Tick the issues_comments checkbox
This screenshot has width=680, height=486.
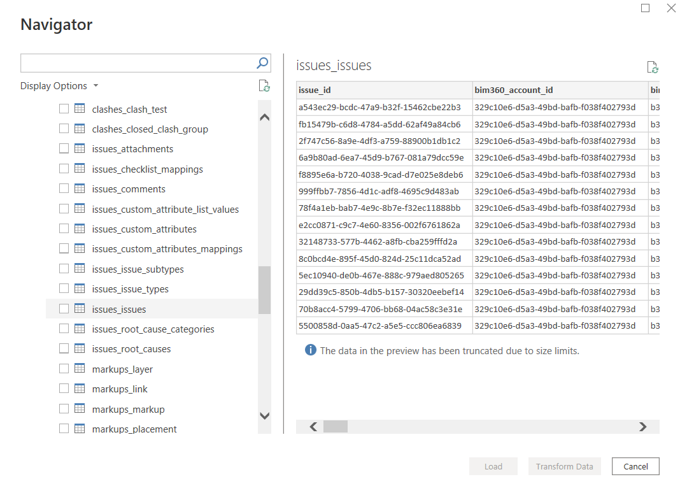pyautogui.click(x=64, y=189)
